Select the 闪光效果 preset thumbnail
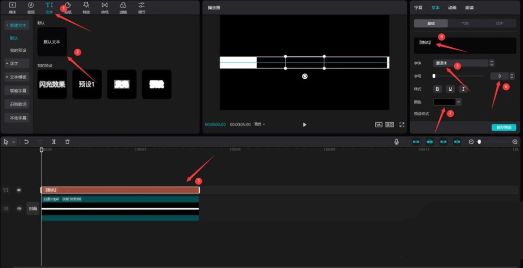523x268 pixels. tap(52, 85)
